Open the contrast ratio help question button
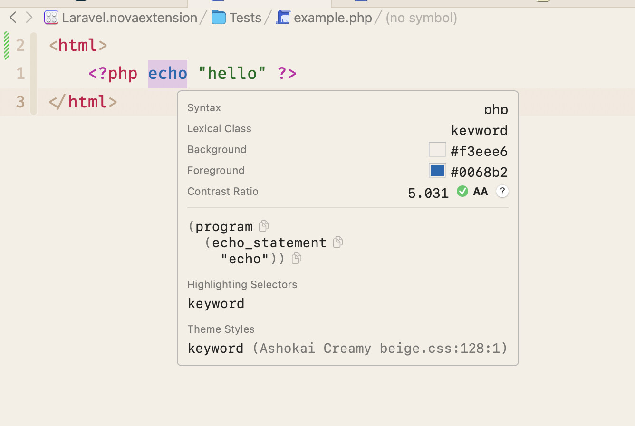The width and height of the screenshot is (635, 426). (502, 191)
